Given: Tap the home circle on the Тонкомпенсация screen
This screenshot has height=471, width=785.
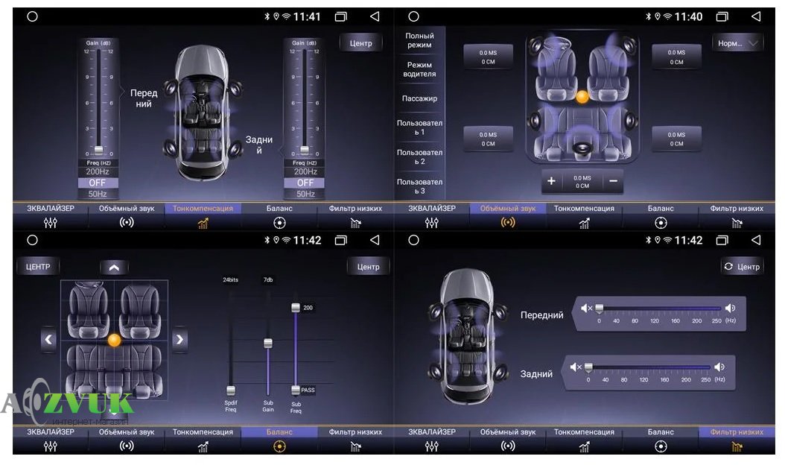Looking at the screenshot, I should (x=32, y=16).
